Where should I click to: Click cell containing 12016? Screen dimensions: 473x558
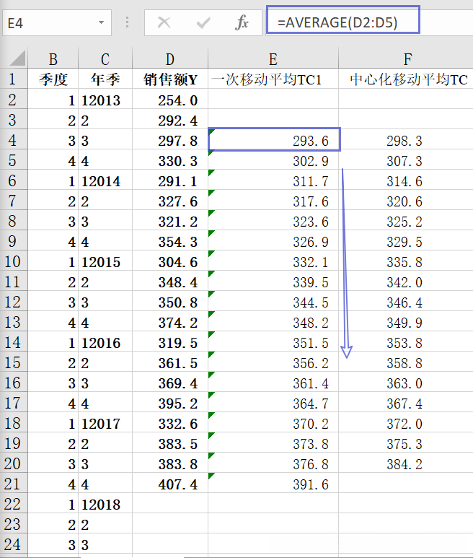[x=105, y=341]
